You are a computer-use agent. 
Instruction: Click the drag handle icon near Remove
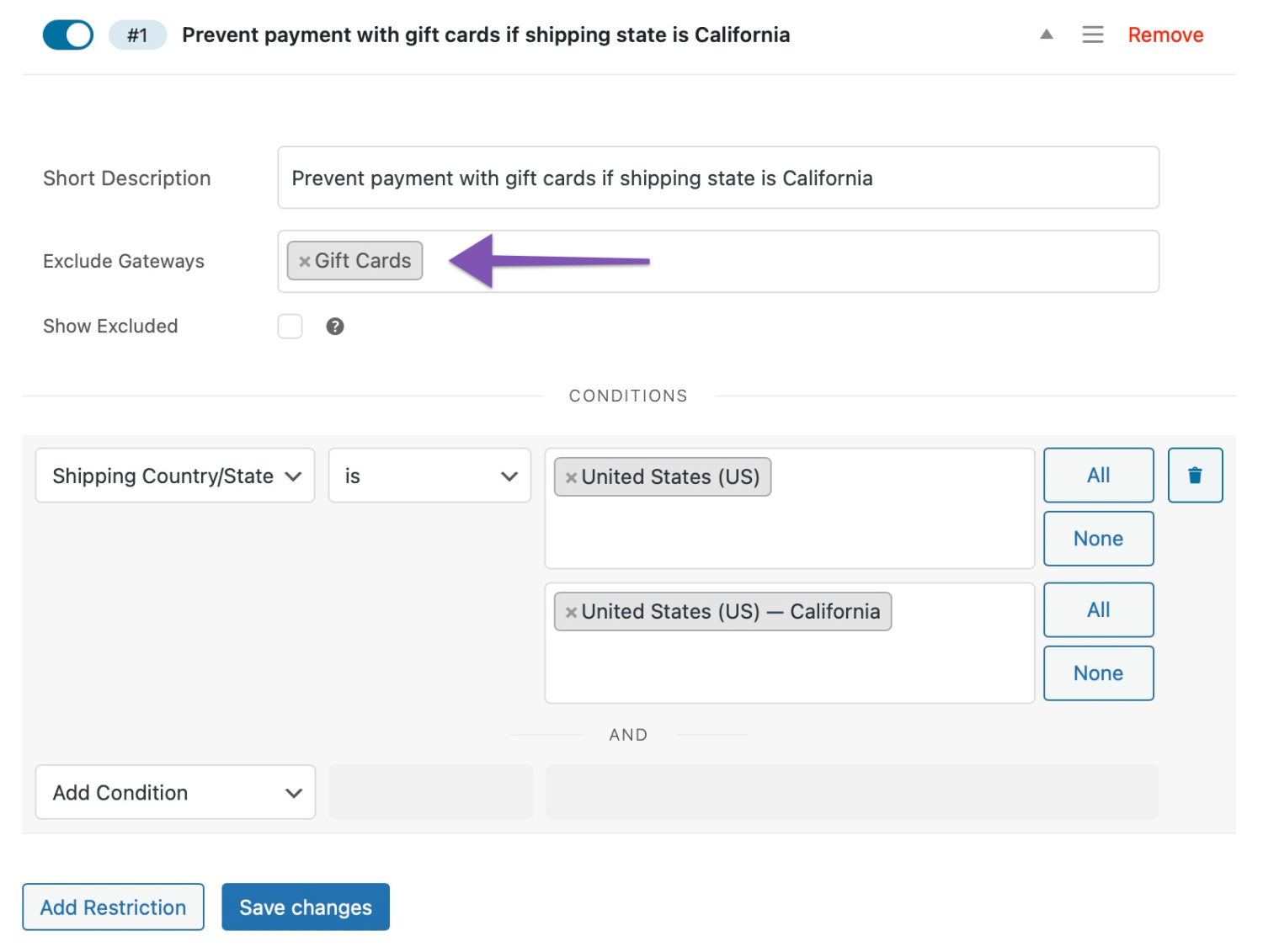(1092, 35)
